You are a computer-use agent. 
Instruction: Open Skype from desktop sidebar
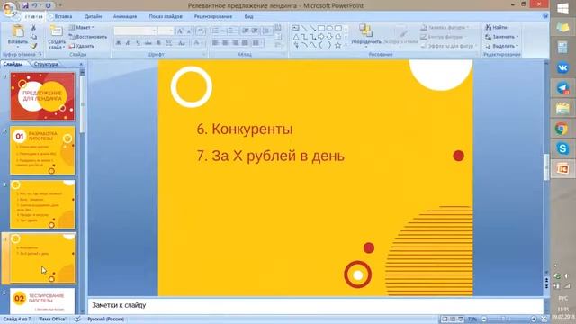[562, 148]
